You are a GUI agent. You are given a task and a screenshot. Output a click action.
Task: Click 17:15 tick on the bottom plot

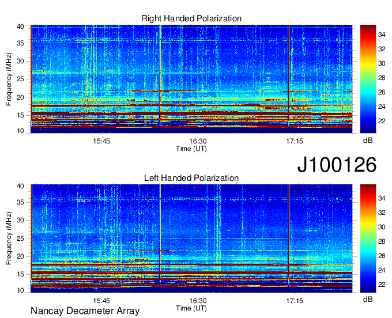pyautogui.click(x=294, y=301)
